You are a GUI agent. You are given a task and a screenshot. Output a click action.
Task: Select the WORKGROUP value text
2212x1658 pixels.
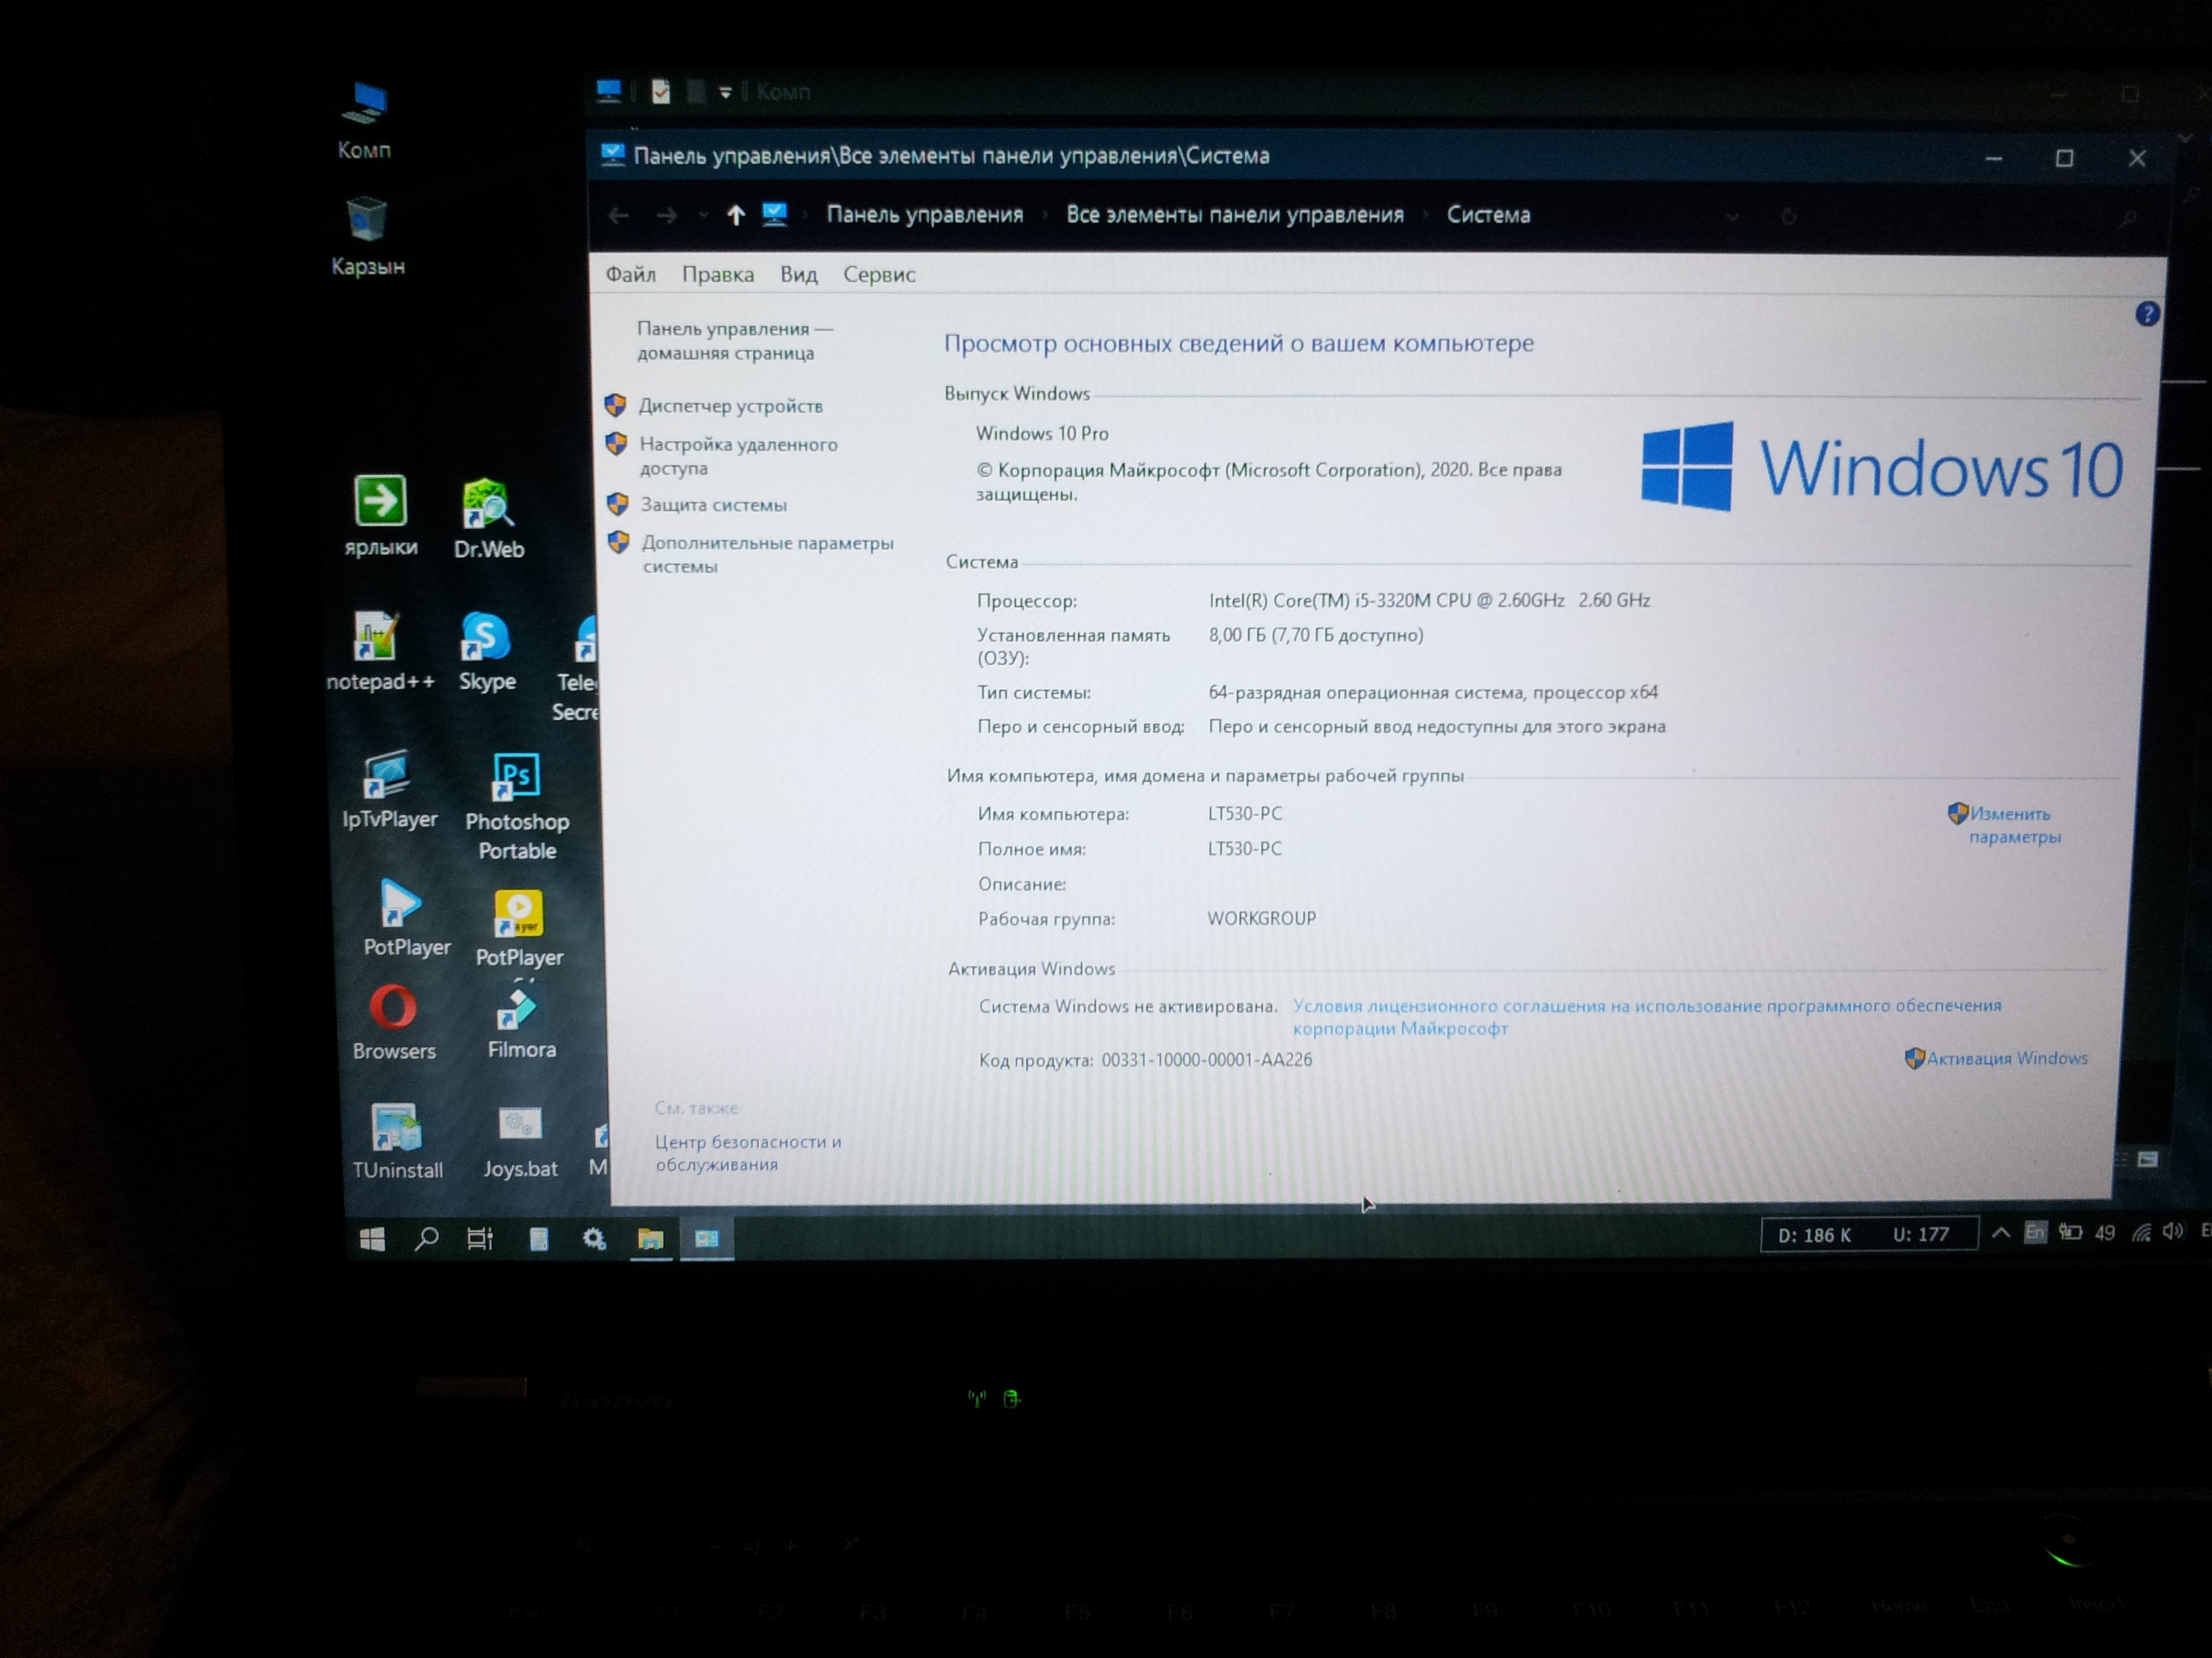coord(1261,918)
